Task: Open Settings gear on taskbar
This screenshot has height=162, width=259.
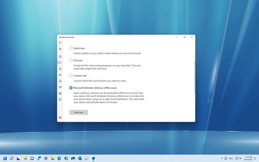Action: coord(46,158)
